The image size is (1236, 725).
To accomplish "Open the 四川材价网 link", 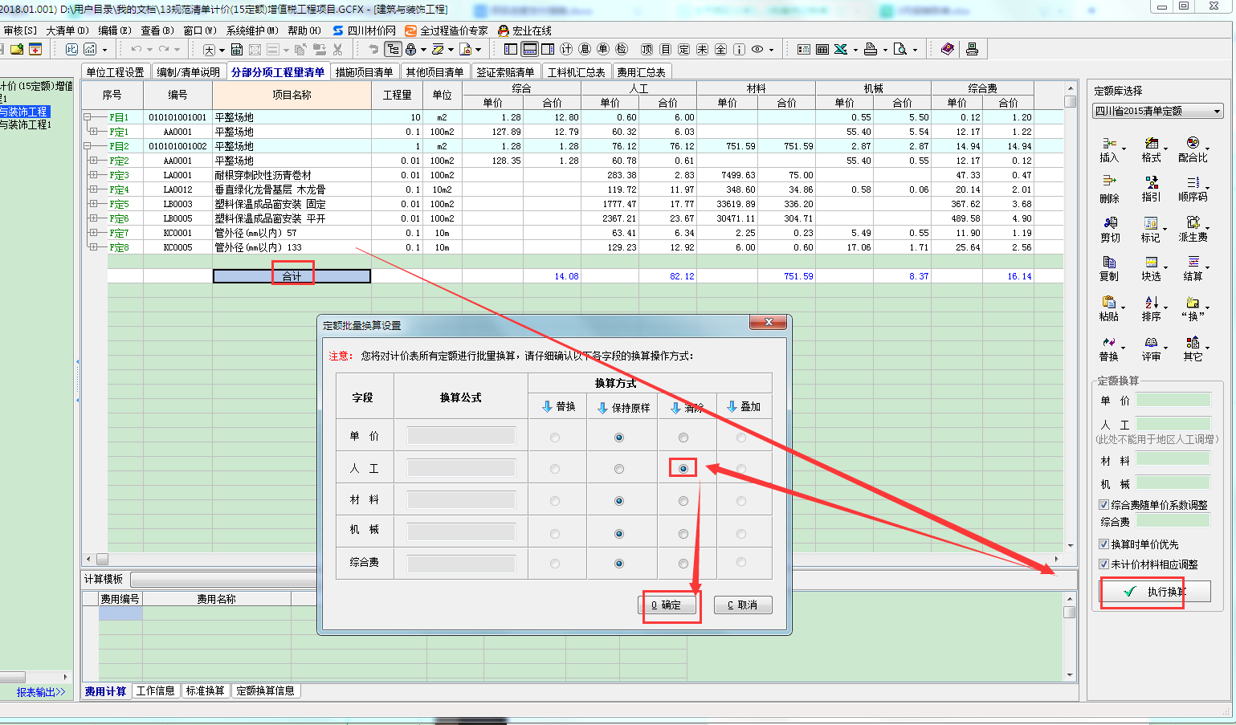I will [364, 31].
